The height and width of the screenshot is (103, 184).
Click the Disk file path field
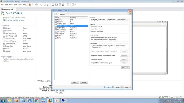(109, 20)
